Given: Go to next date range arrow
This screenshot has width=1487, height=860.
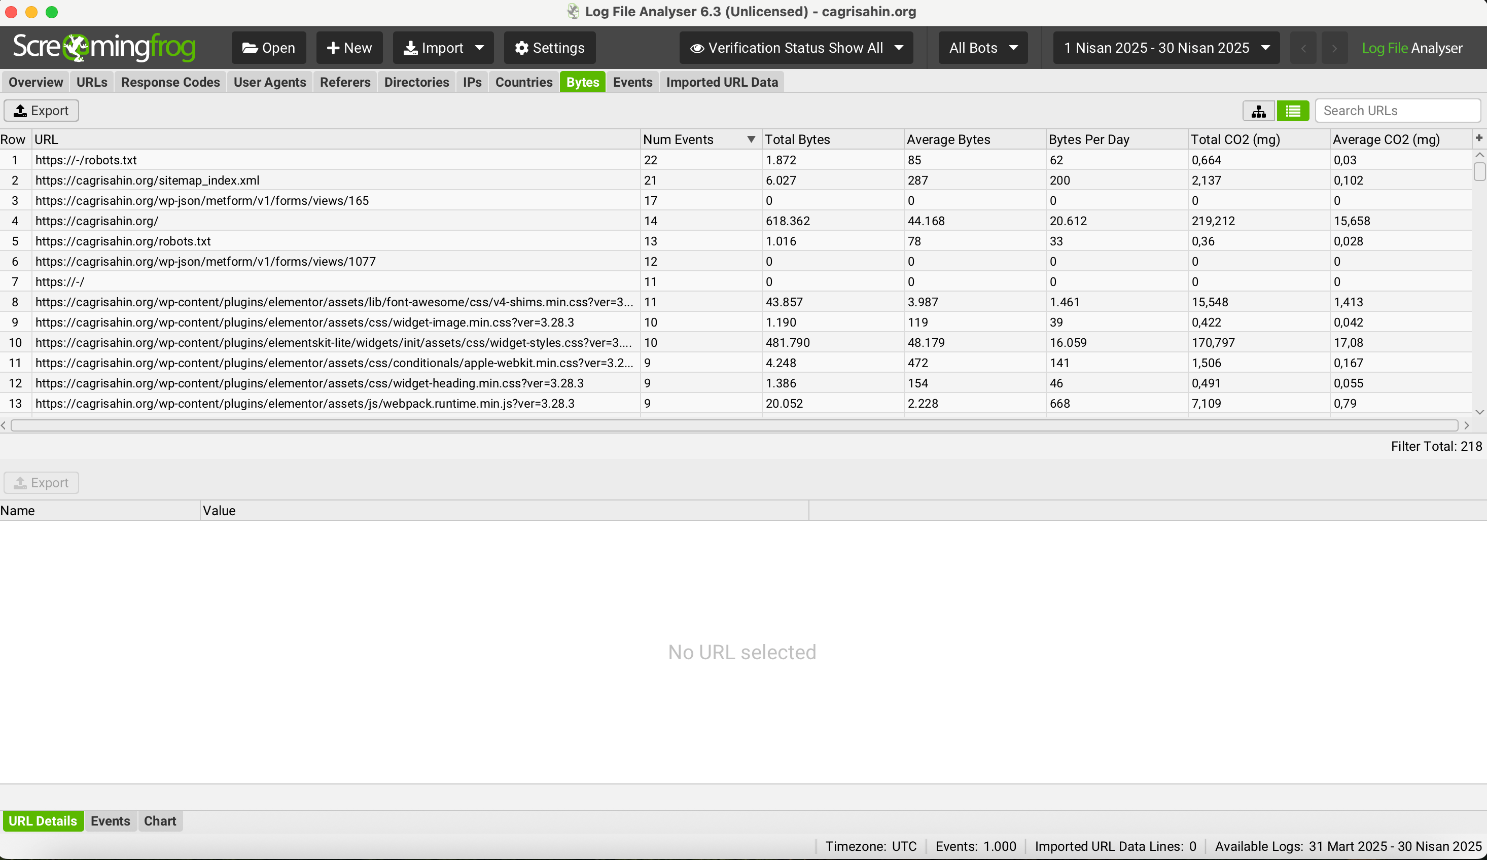Looking at the screenshot, I should point(1334,48).
